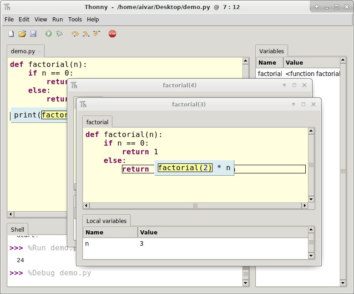354x294 pixels.
Task: Open the Run menu
Action: click(57, 20)
